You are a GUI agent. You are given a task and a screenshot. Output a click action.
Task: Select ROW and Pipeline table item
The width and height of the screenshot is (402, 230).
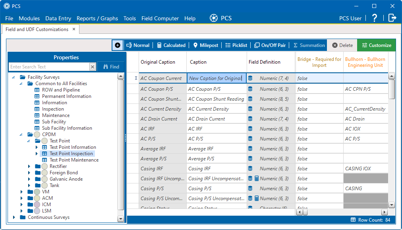[x=61, y=90]
